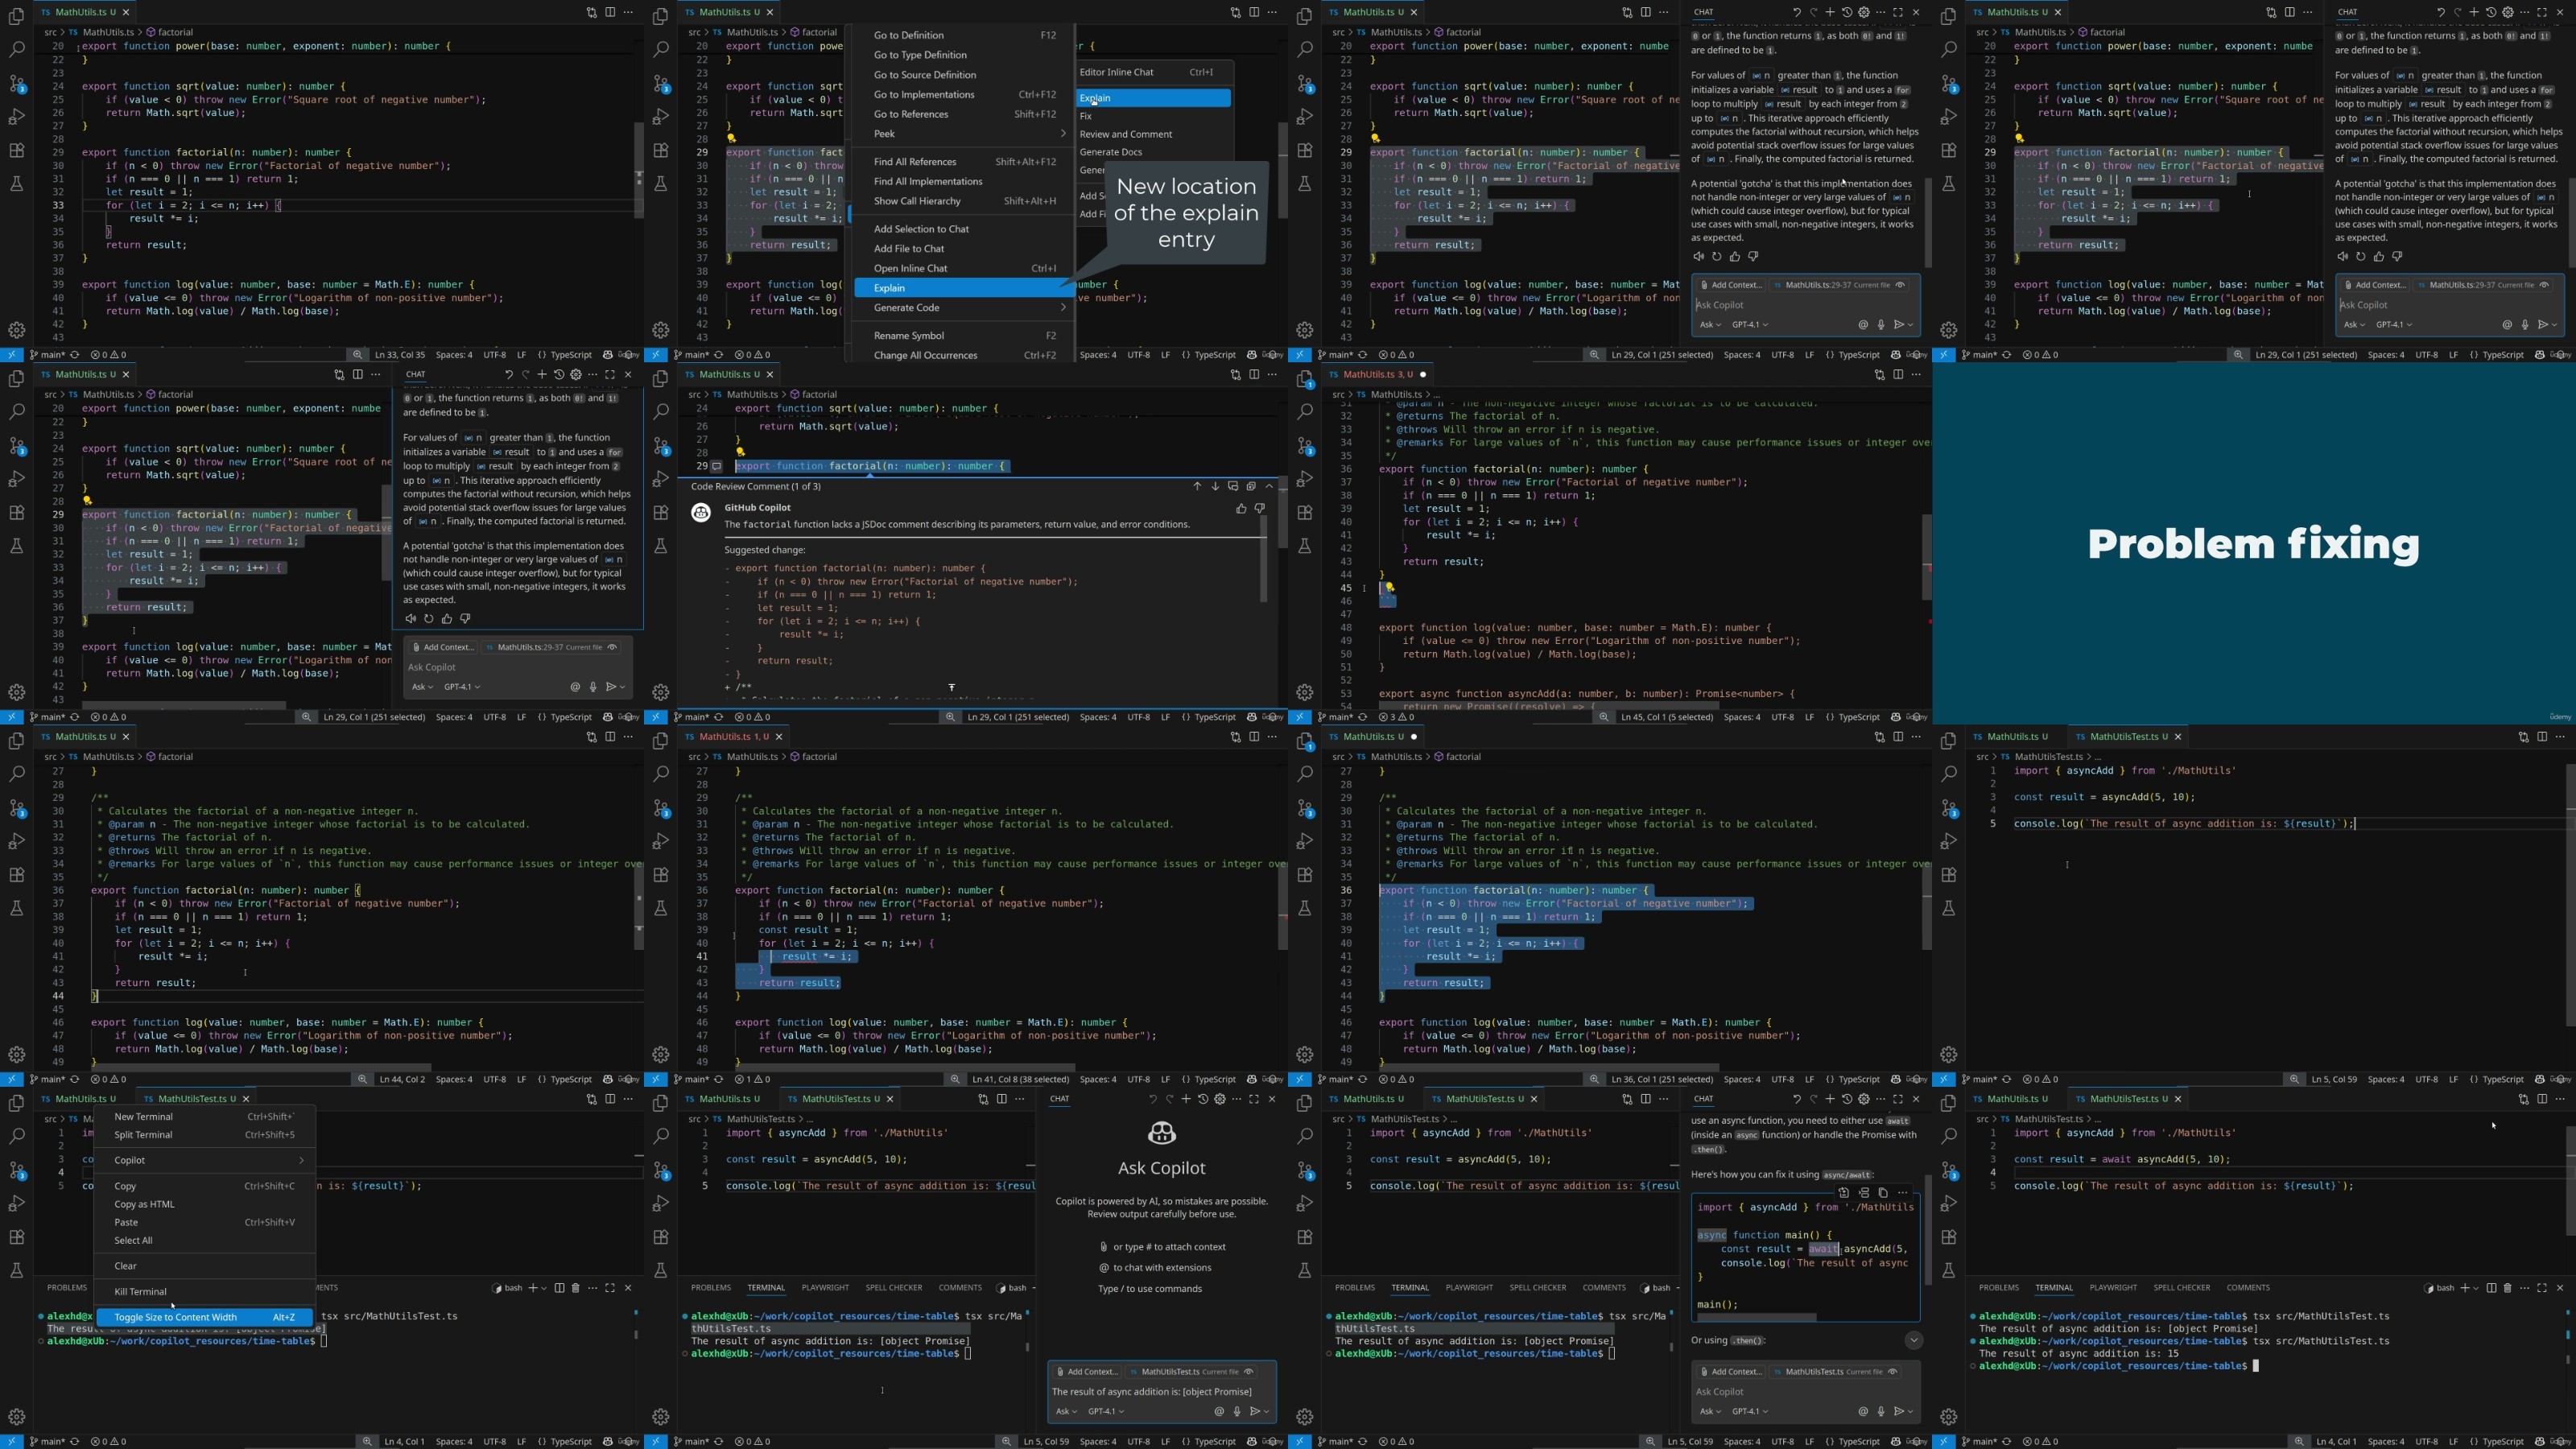Click scrollbar inside the Copilot review comment body

(x=1263, y=560)
